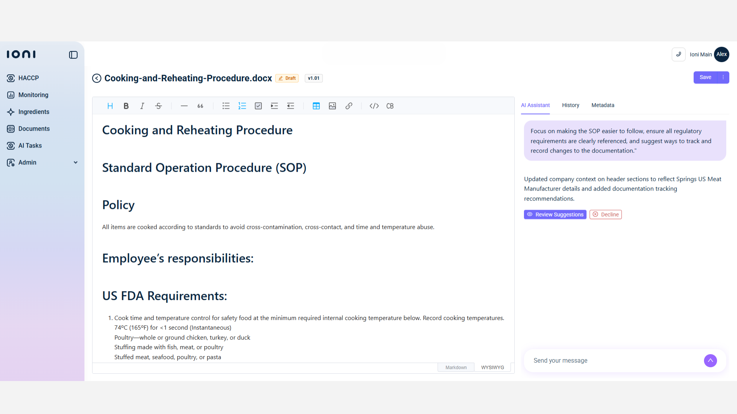Insert a table into document
The width and height of the screenshot is (737, 414).
tap(316, 106)
